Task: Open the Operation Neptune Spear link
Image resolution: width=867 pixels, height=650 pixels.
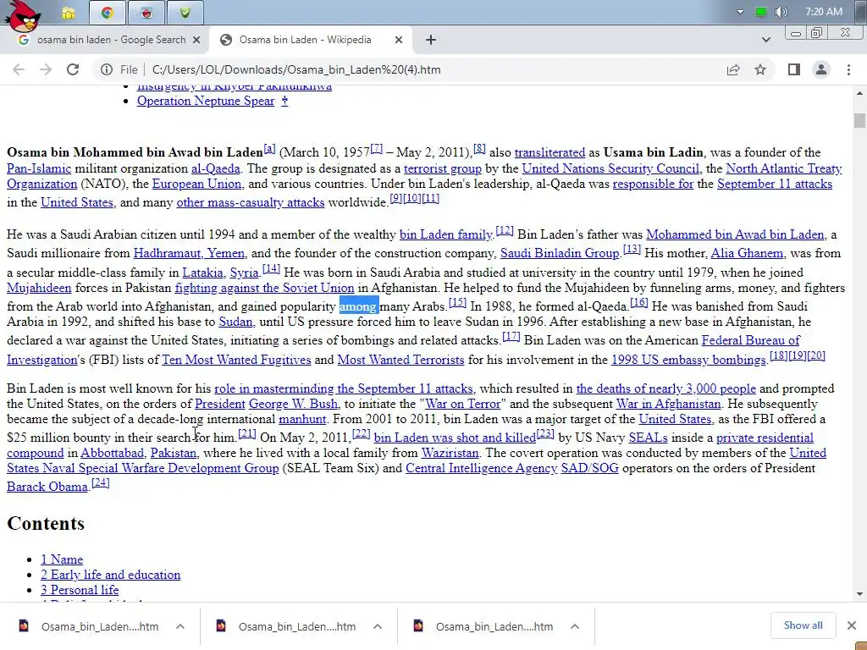Action: click(x=206, y=102)
